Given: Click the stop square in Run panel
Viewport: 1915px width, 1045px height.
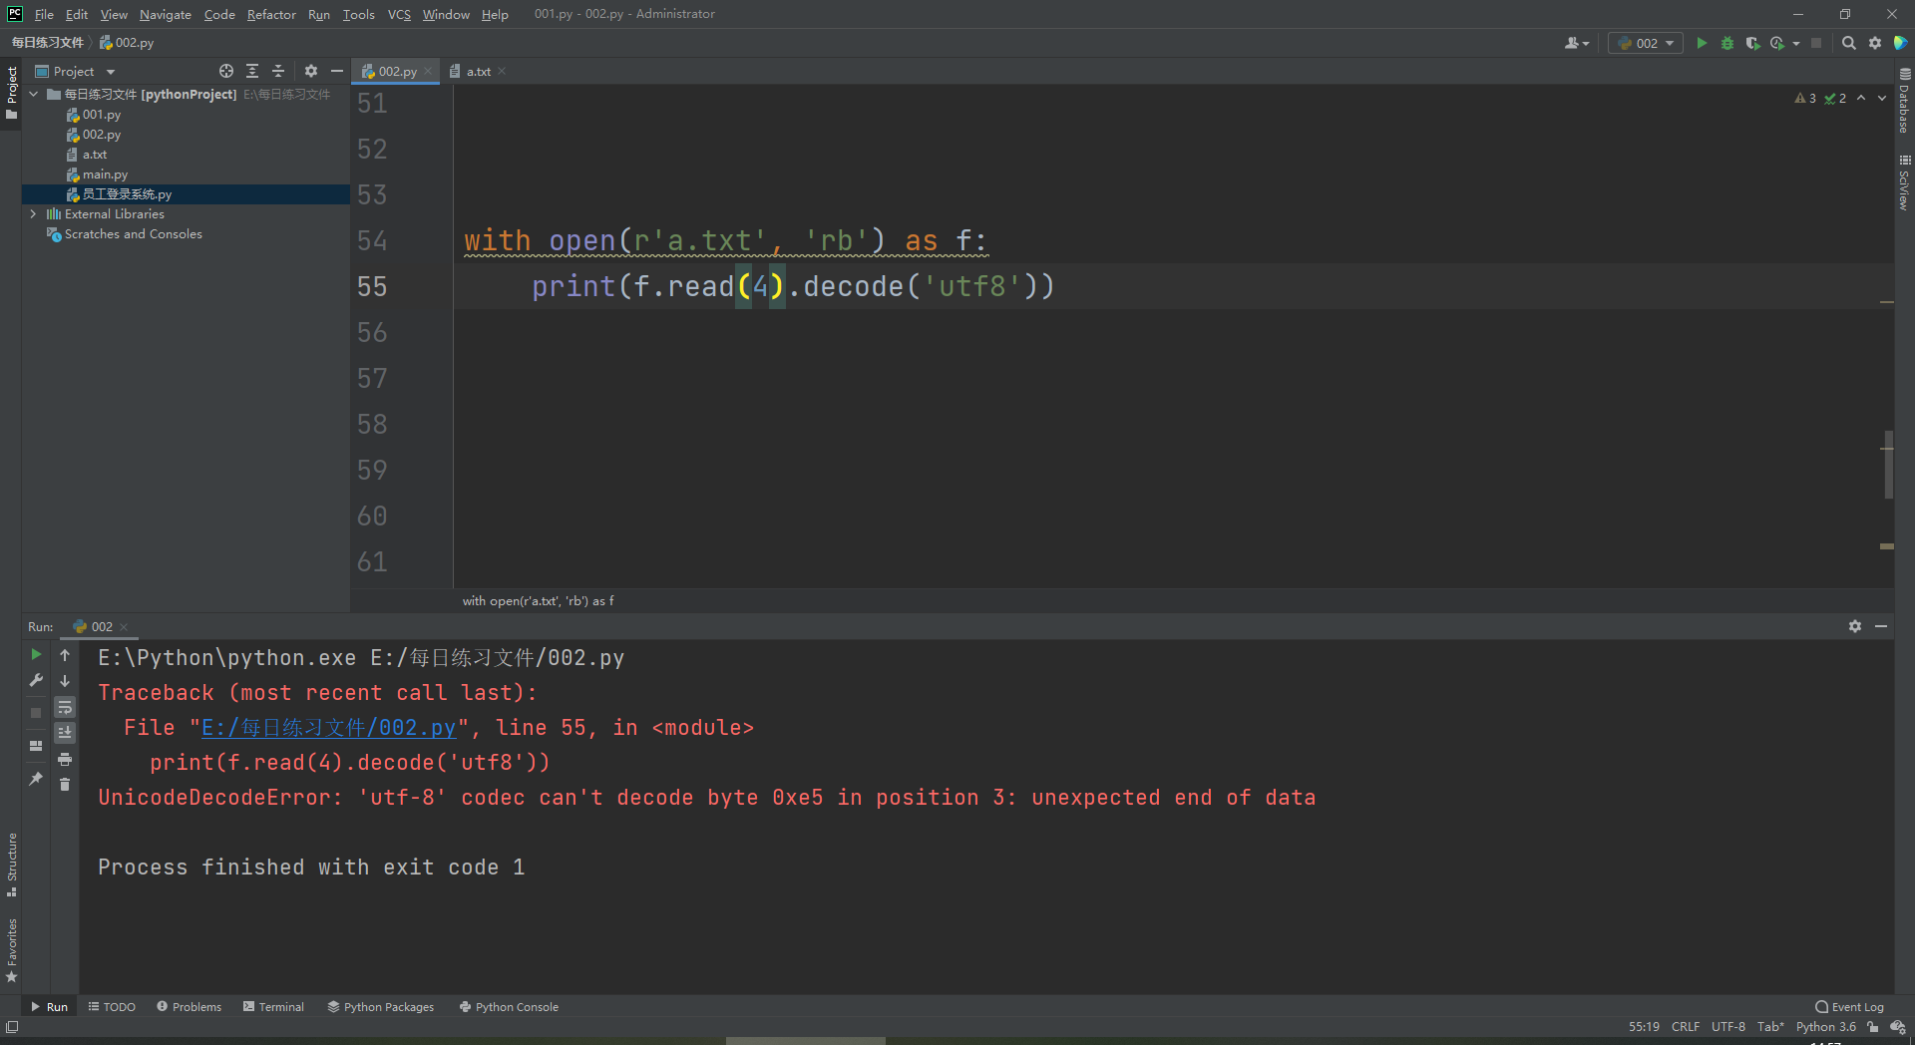Looking at the screenshot, I should pos(36,712).
